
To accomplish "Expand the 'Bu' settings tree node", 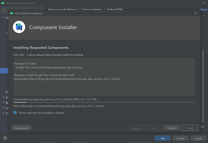I will click(x=3, y=103).
